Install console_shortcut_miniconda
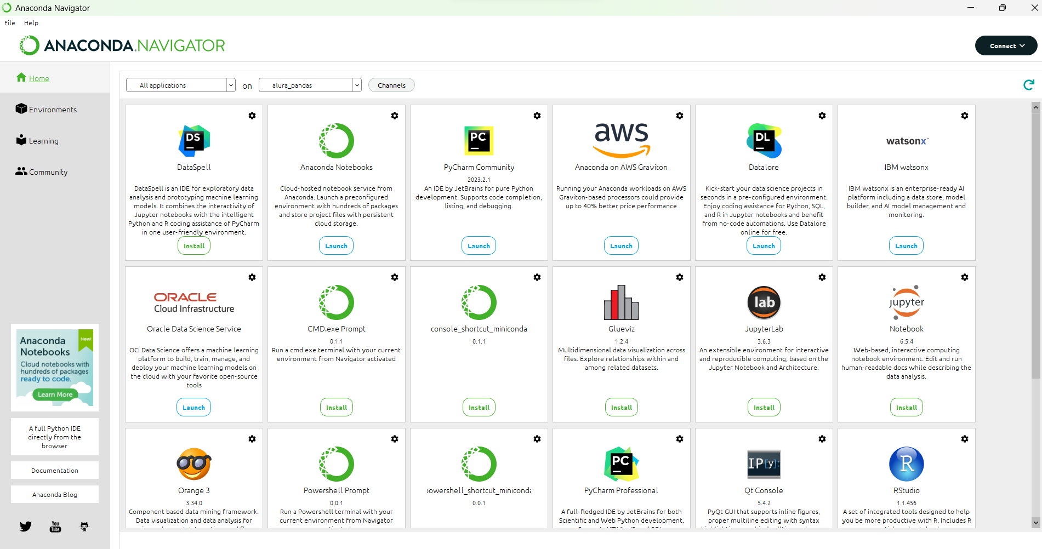1042x549 pixels. [x=479, y=408]
